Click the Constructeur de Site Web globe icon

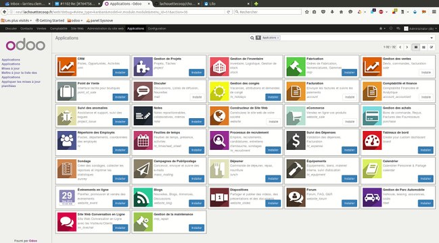click(219, 116)
